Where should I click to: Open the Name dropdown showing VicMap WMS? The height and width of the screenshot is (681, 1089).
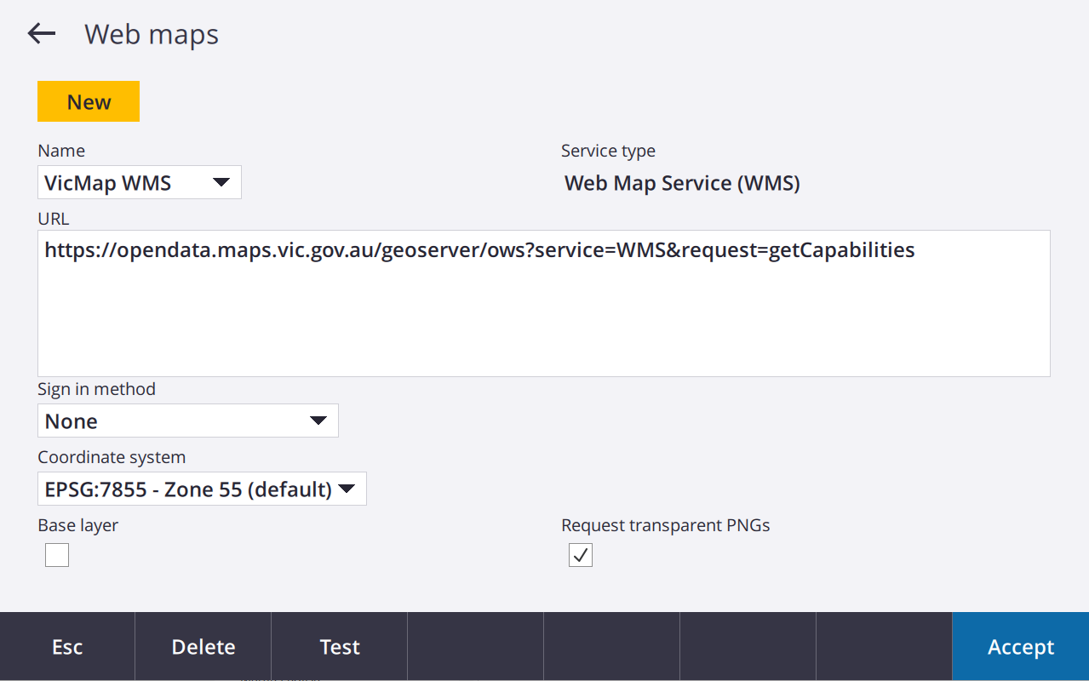pos(140,182)
